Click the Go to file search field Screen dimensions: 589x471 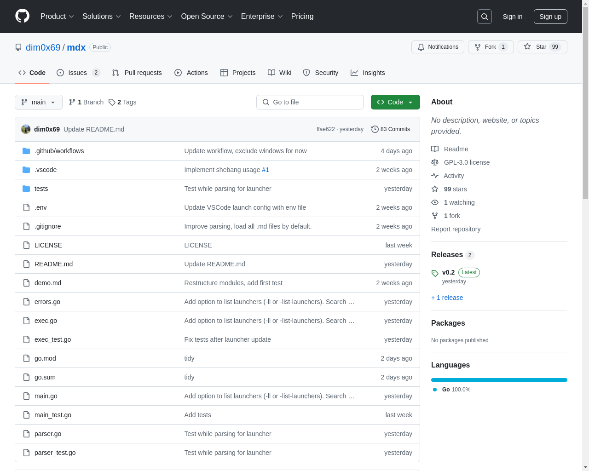[x=310, y=102]
